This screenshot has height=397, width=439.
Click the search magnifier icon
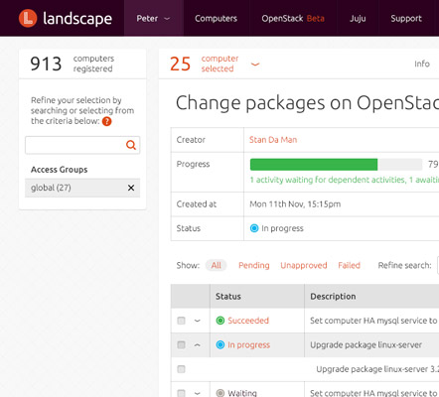click(x=131, y=145)
